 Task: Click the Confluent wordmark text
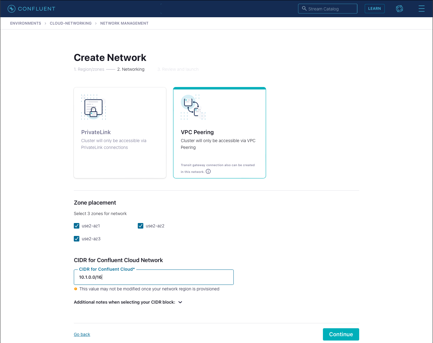(37, 9)
